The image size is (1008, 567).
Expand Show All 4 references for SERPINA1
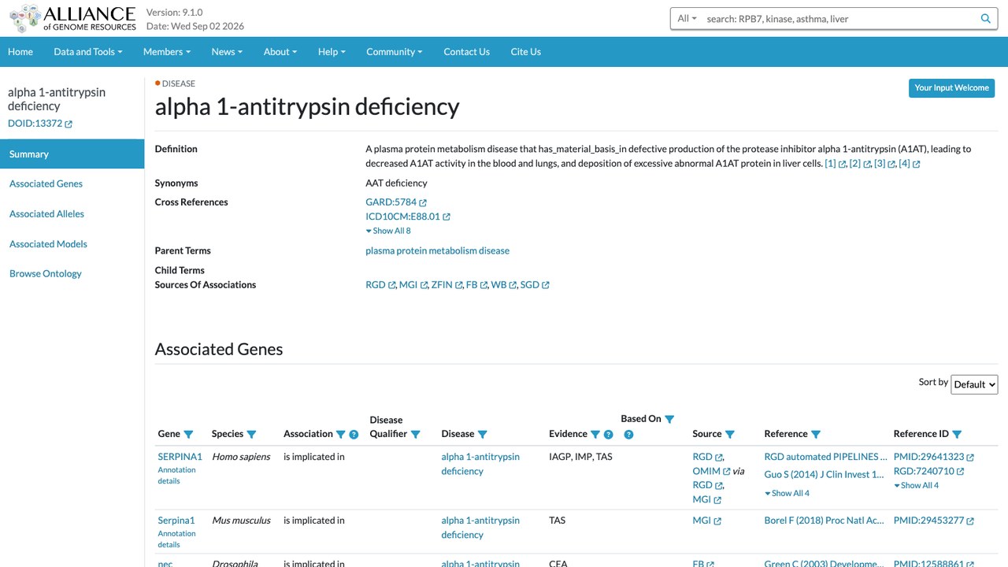[x=787, y=493]
